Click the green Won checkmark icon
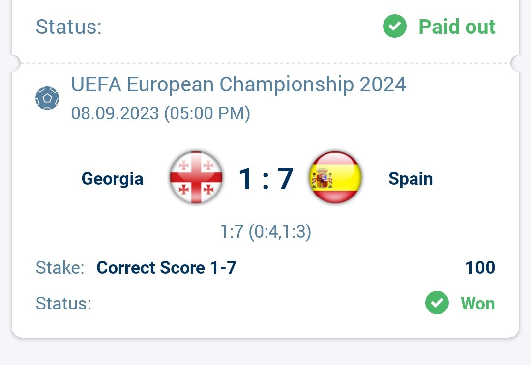This screenshot has width=531, height=365. point(437,303)
